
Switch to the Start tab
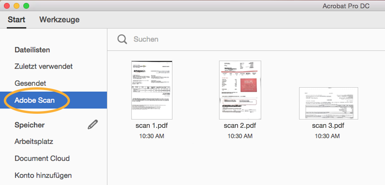click(x=17, y=20)
